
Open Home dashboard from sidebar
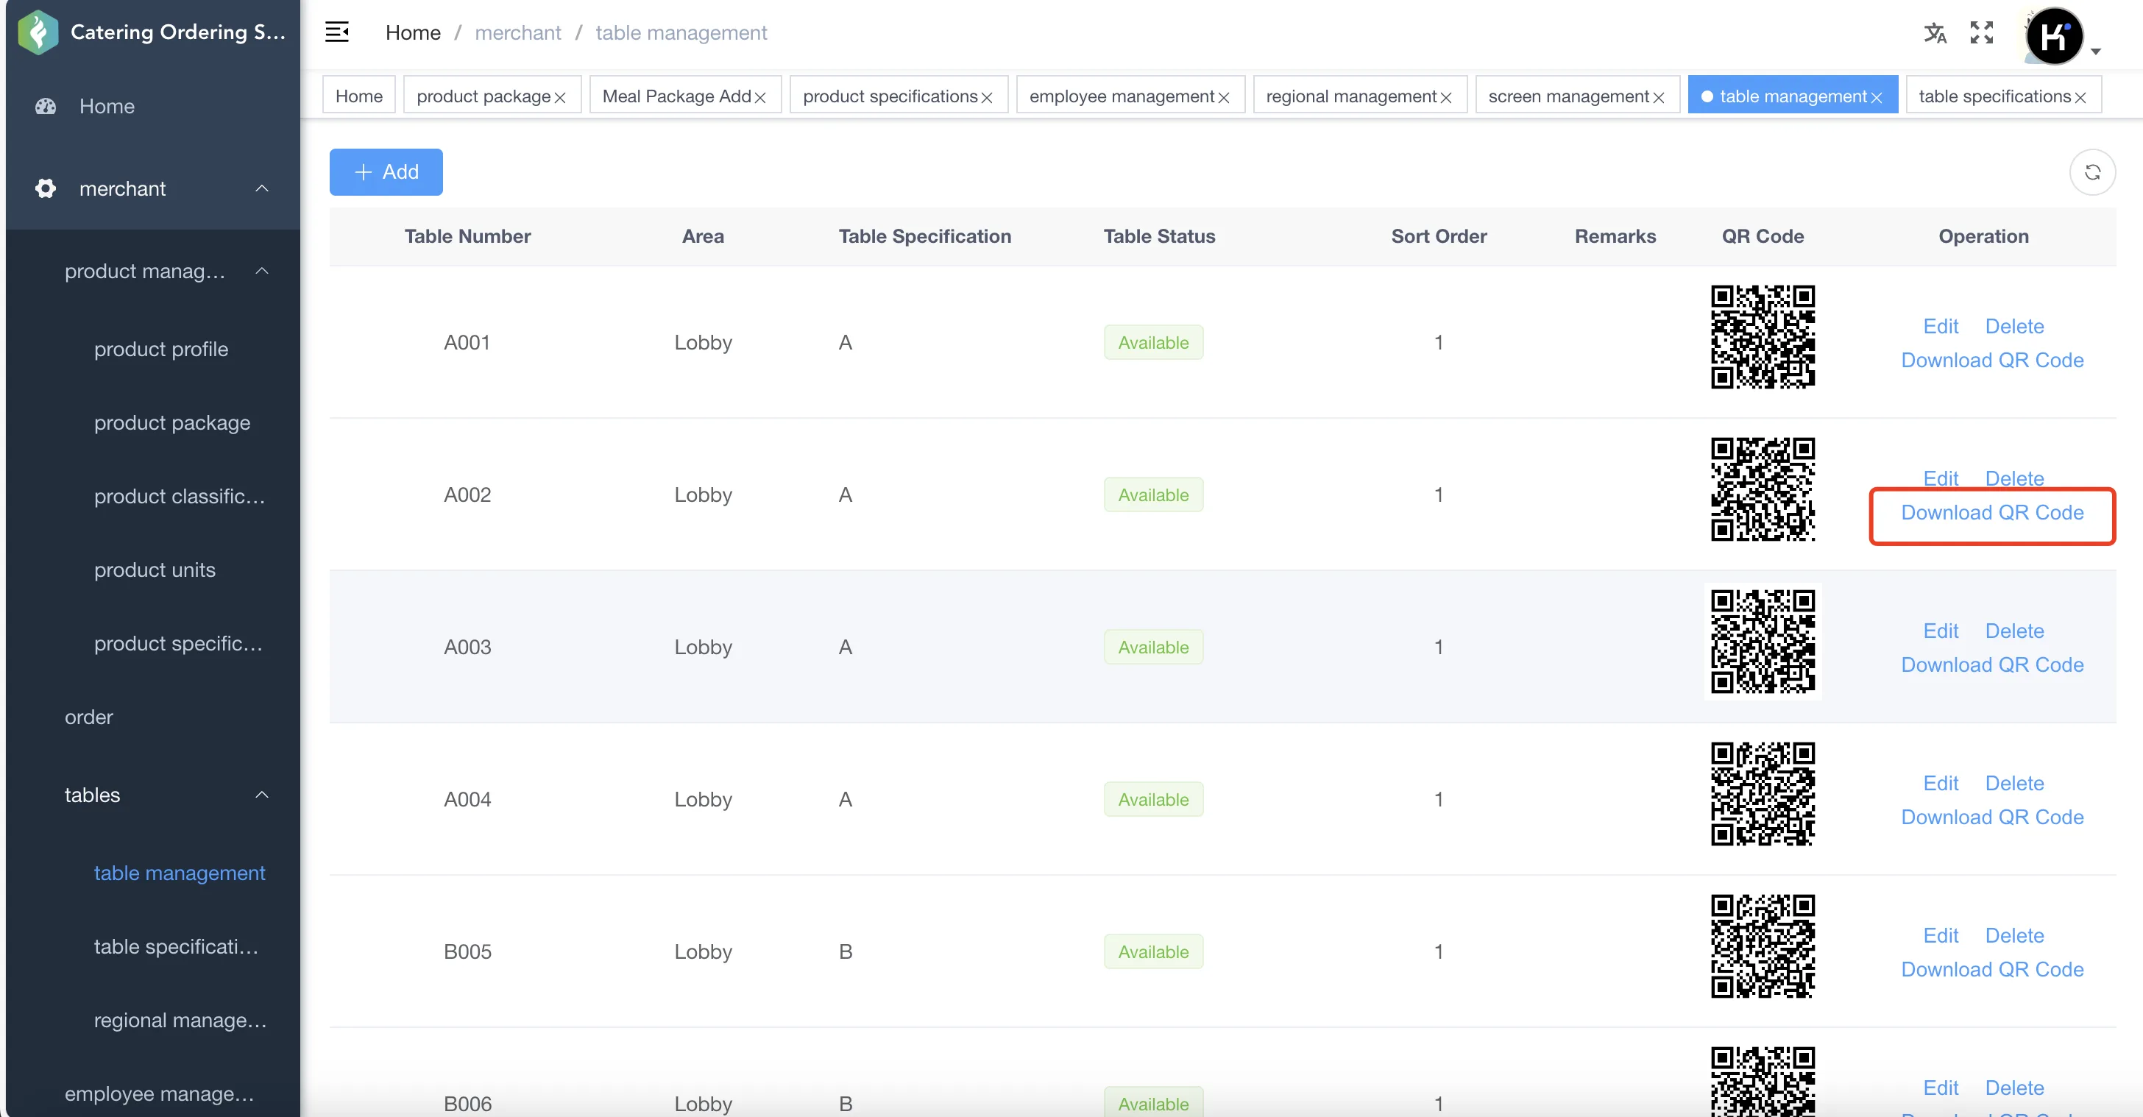(107, 107)
